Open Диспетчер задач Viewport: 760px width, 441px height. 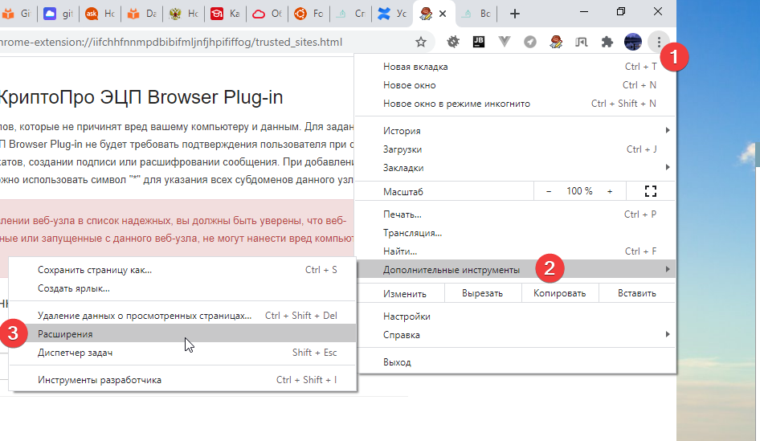182,353
